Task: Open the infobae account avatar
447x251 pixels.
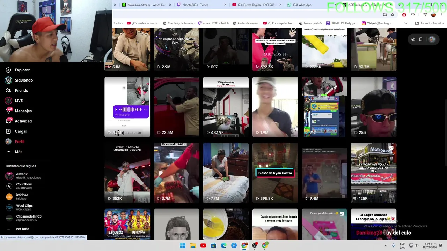Action: [9, 197]
